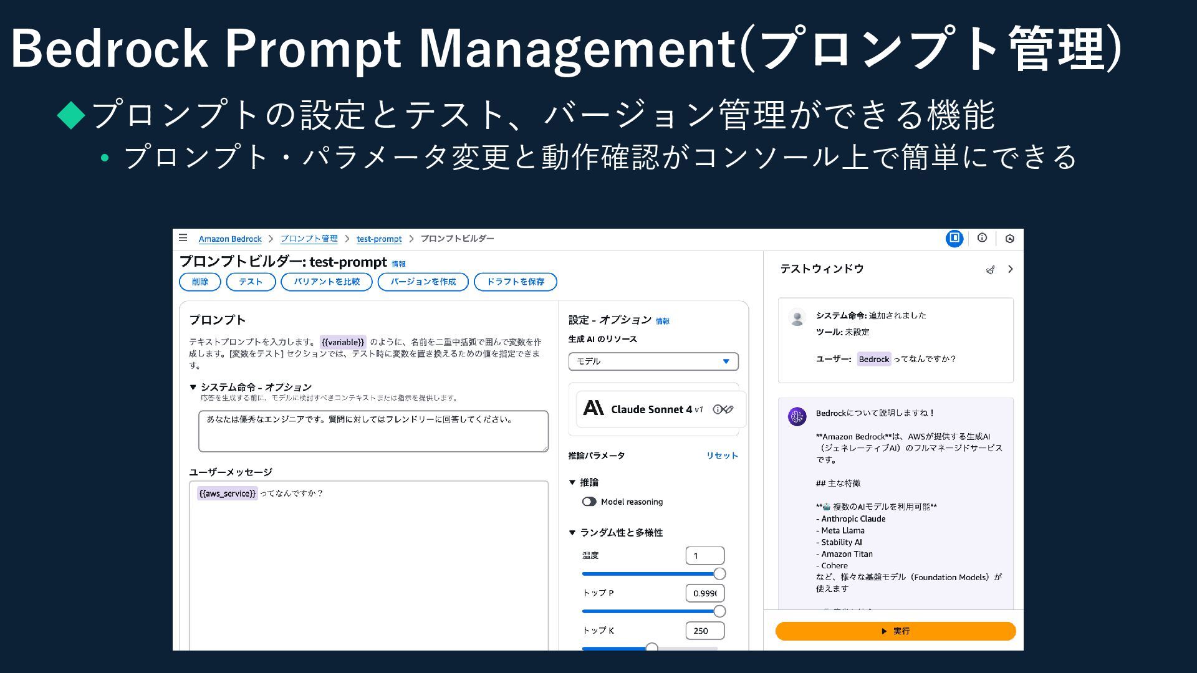Screen dimensions: 1197x673
Task: Click the トップ P value input field
Action: (704, 593)
